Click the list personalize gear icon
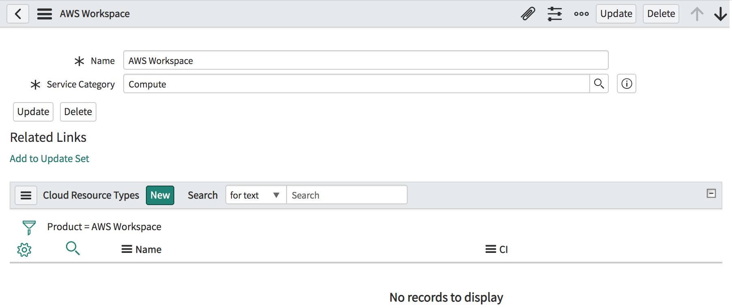Image resolution: width=732 pixels, height=308 pixels. (24, 250)
